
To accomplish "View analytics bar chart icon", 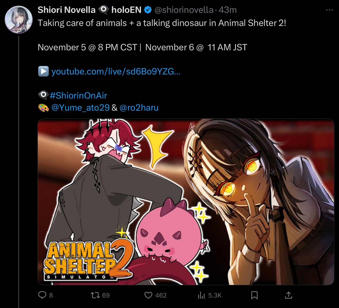I will [201, 295].
